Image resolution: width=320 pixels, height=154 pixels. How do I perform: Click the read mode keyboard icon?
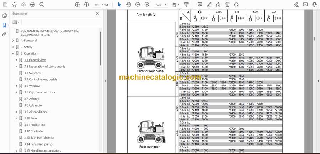click(x=186, y=5)
